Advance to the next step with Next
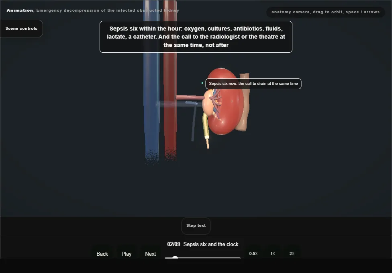The height and width of the screenshot is (273, 392). tap(151, 254)
